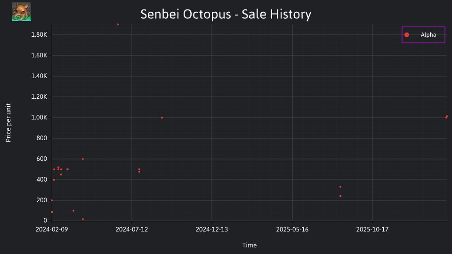Click the Price per unit axis title
Image resolution: width=452 pixels, height=254 pixels.
click(x=8, y=123)
